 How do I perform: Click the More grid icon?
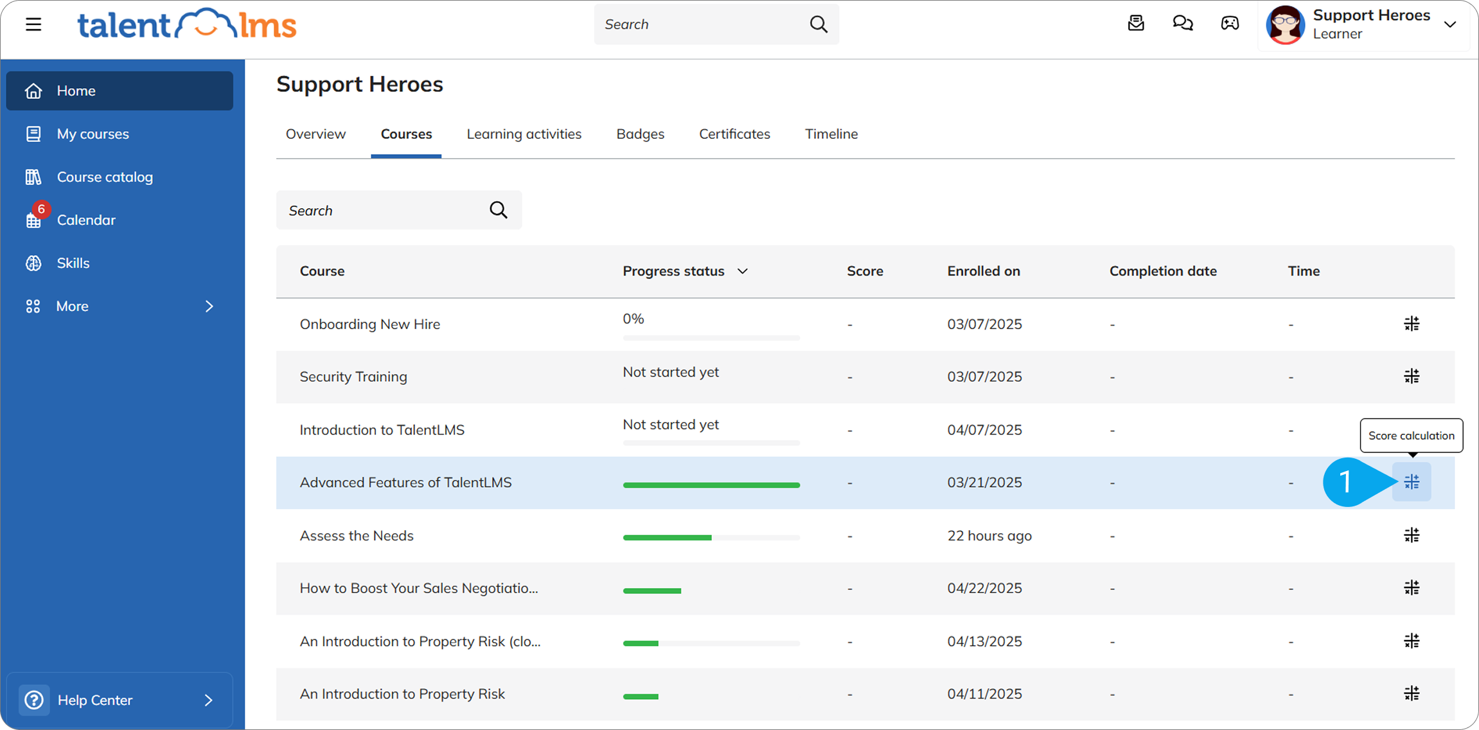[x=33, y=306]
